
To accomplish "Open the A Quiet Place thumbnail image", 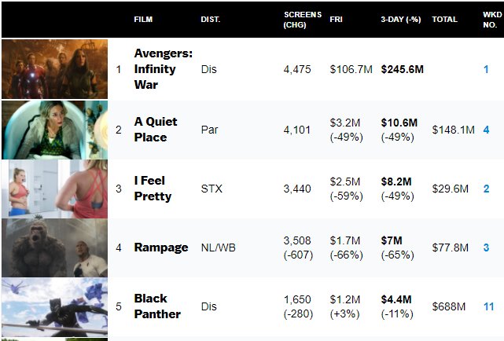I will pos(54,129).
